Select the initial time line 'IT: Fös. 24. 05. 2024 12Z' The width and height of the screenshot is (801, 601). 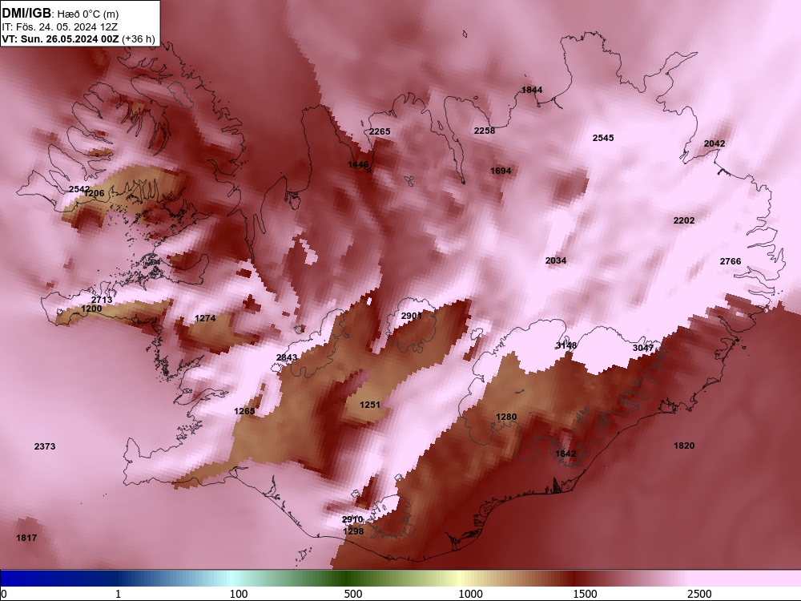(60, 26)
